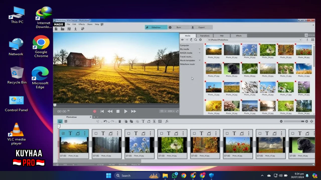The height and width of the screenshot is (180, 321).
Task: Expand the Movie templates tree entry
Action: pyautogui.click(x=200, y=60)
